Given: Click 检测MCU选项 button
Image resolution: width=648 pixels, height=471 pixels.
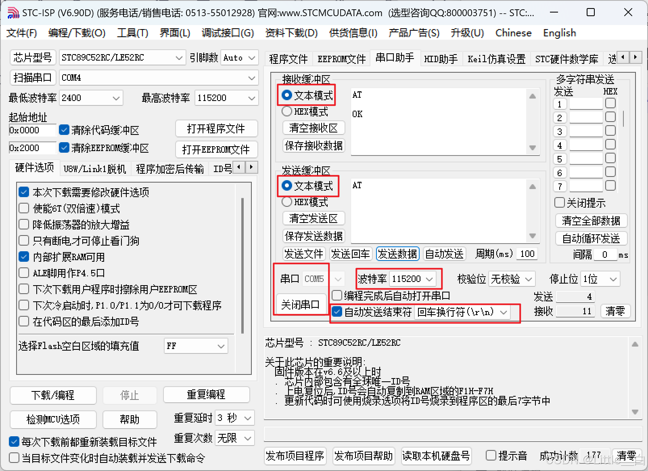Looking at the screenshot, I should 53,419.
